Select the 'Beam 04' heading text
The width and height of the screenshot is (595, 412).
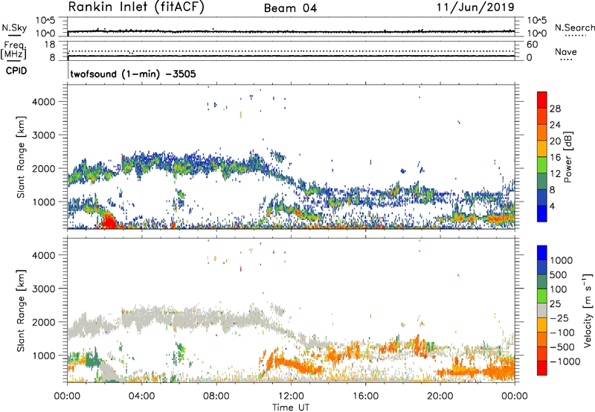point(290,8)
